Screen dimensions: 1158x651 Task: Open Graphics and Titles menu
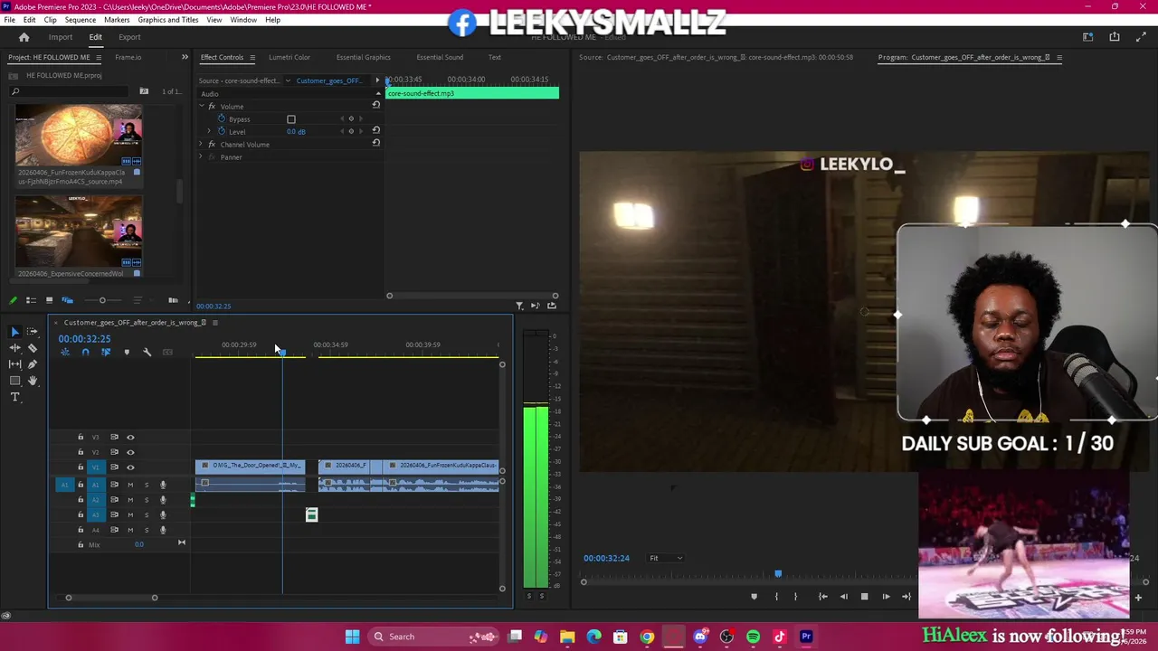[168, 20]
